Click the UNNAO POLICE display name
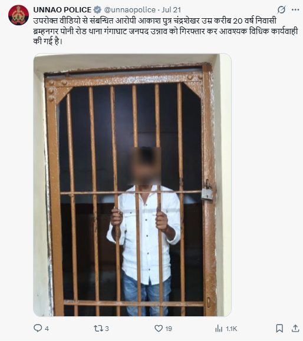This screenshot has width=303, height=341. [62, 10]
